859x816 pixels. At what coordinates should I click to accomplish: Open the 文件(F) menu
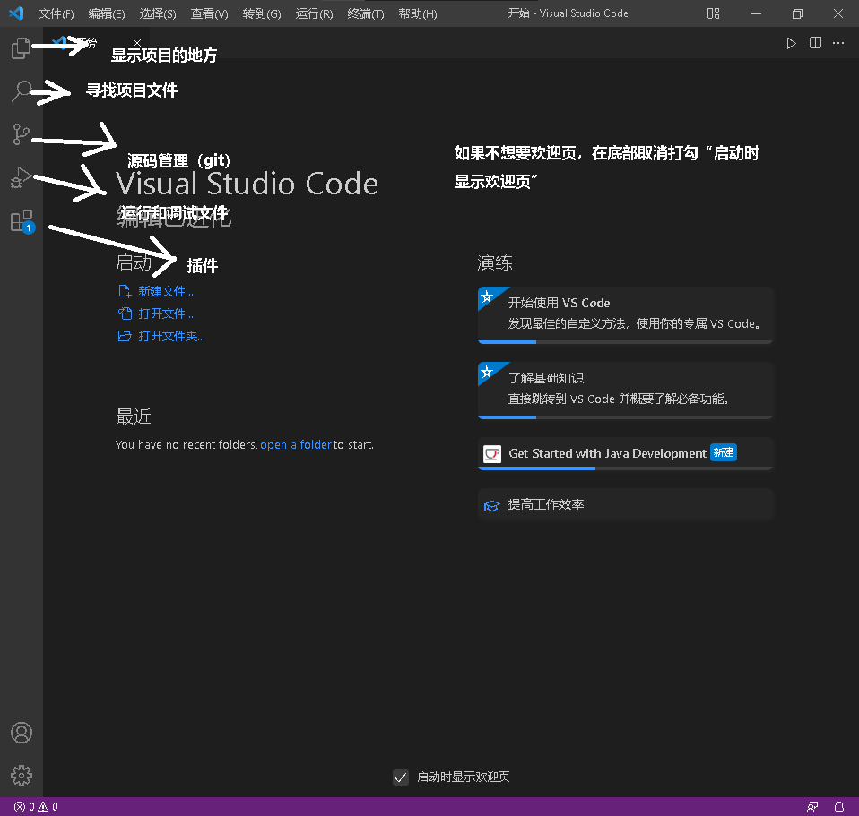(56, 13)
